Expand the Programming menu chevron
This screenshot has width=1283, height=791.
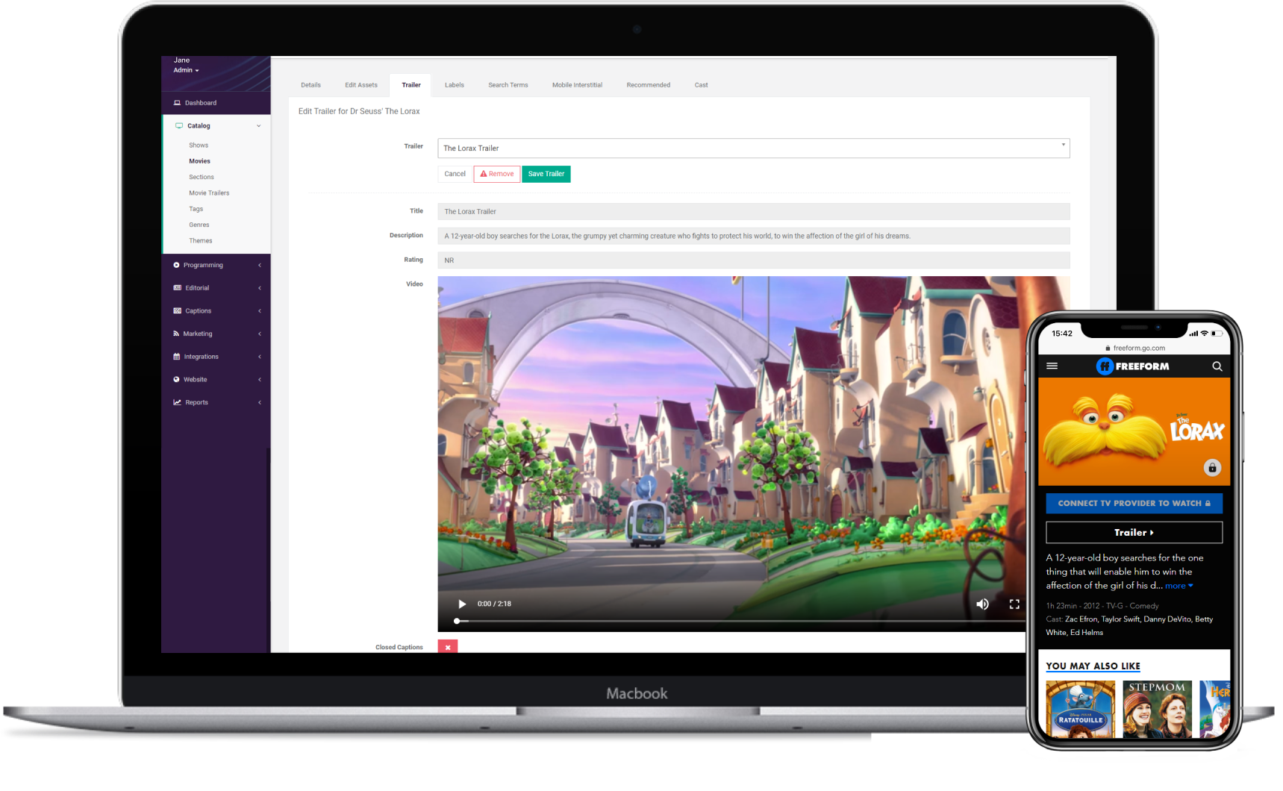tap(260, 265)
